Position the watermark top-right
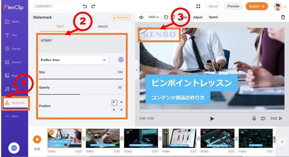This screenshot has width=289, height=157. pyautogui.click(x=121, y=102)
